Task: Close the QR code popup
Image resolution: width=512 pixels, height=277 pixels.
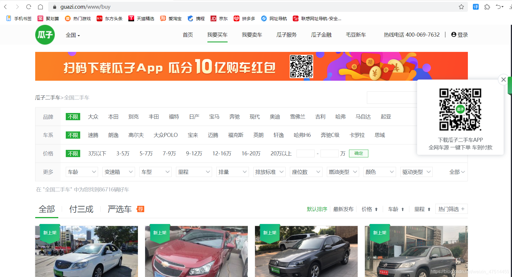Action: [504, 80]
